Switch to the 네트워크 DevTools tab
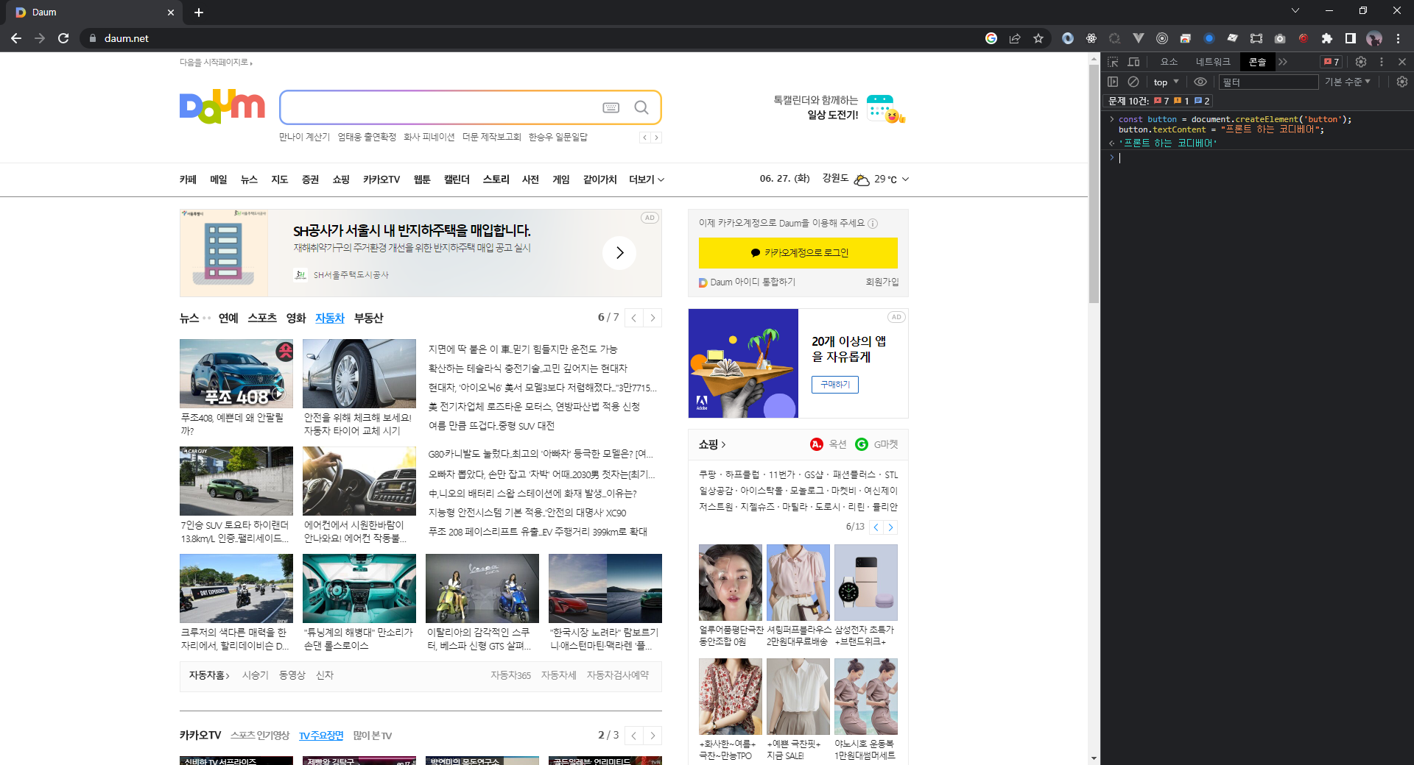The image size is (1414, 765). coord(1213,62)
